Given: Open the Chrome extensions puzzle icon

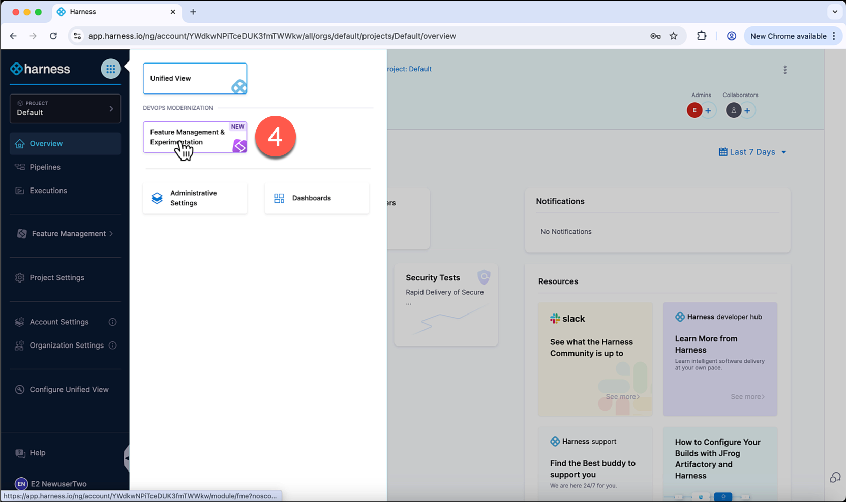Looking at the screenshot, I should tap(702, 36).
